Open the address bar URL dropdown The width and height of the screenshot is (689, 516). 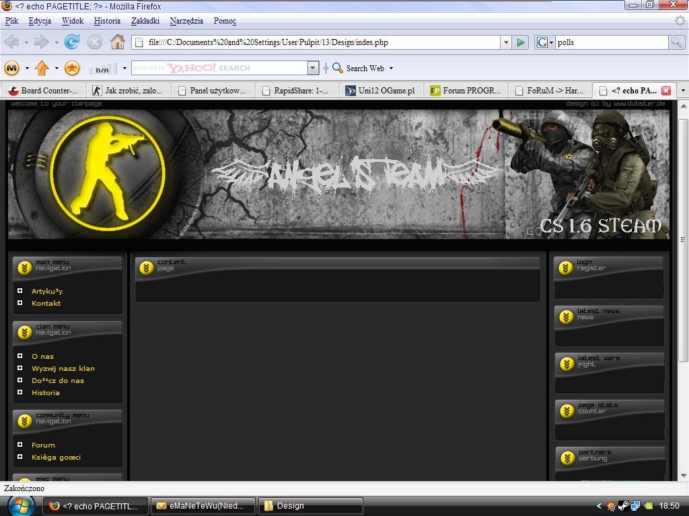506,42
